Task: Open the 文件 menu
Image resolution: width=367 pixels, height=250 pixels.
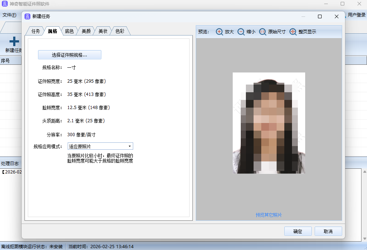Action: point(10,15)
